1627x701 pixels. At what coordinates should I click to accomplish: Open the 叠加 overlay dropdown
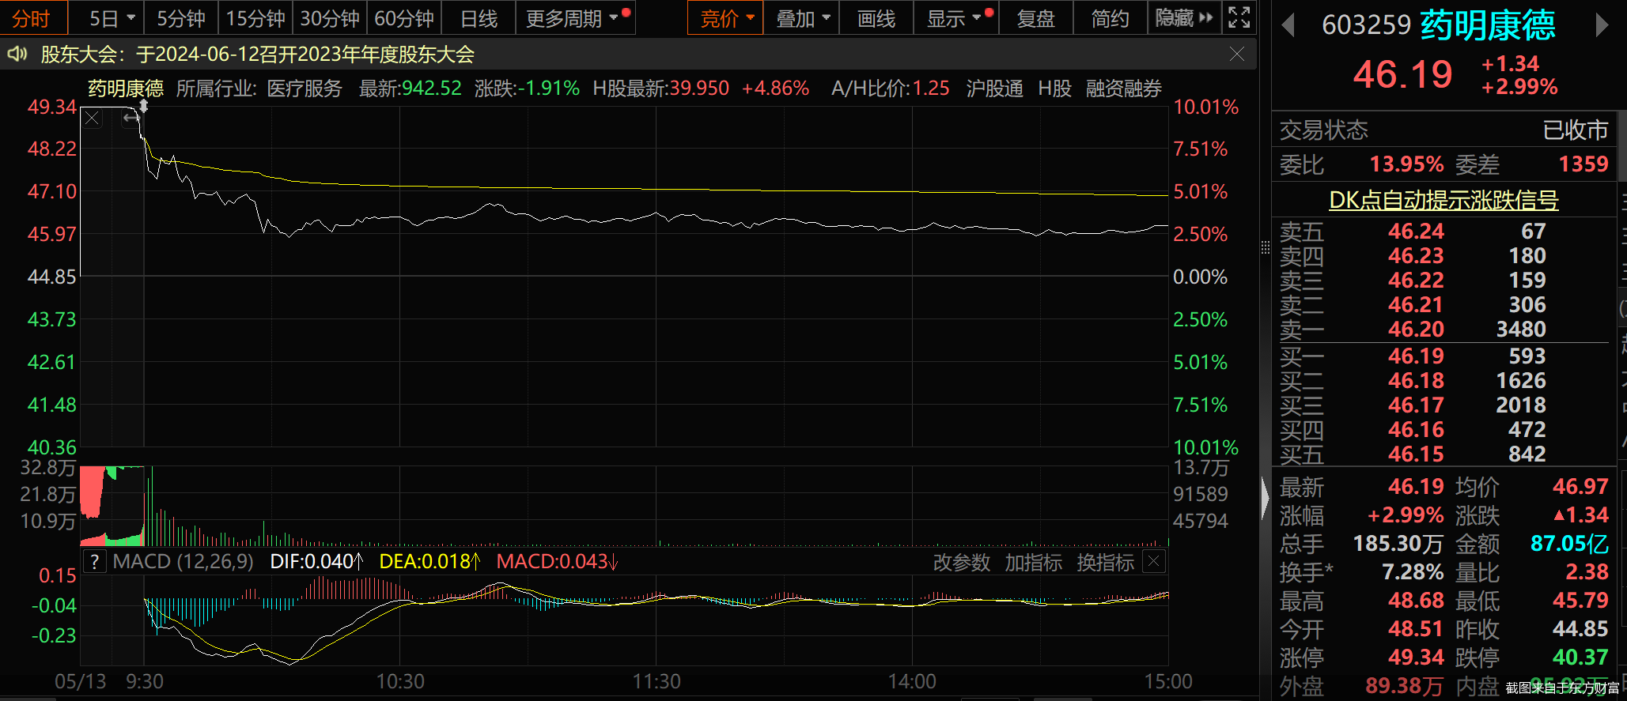point(802,18)
